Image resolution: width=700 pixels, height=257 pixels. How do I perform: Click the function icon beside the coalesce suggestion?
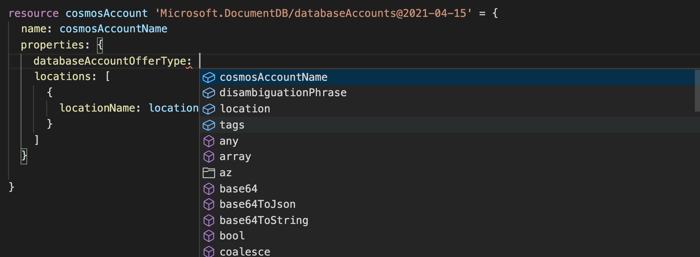point(209,251)
